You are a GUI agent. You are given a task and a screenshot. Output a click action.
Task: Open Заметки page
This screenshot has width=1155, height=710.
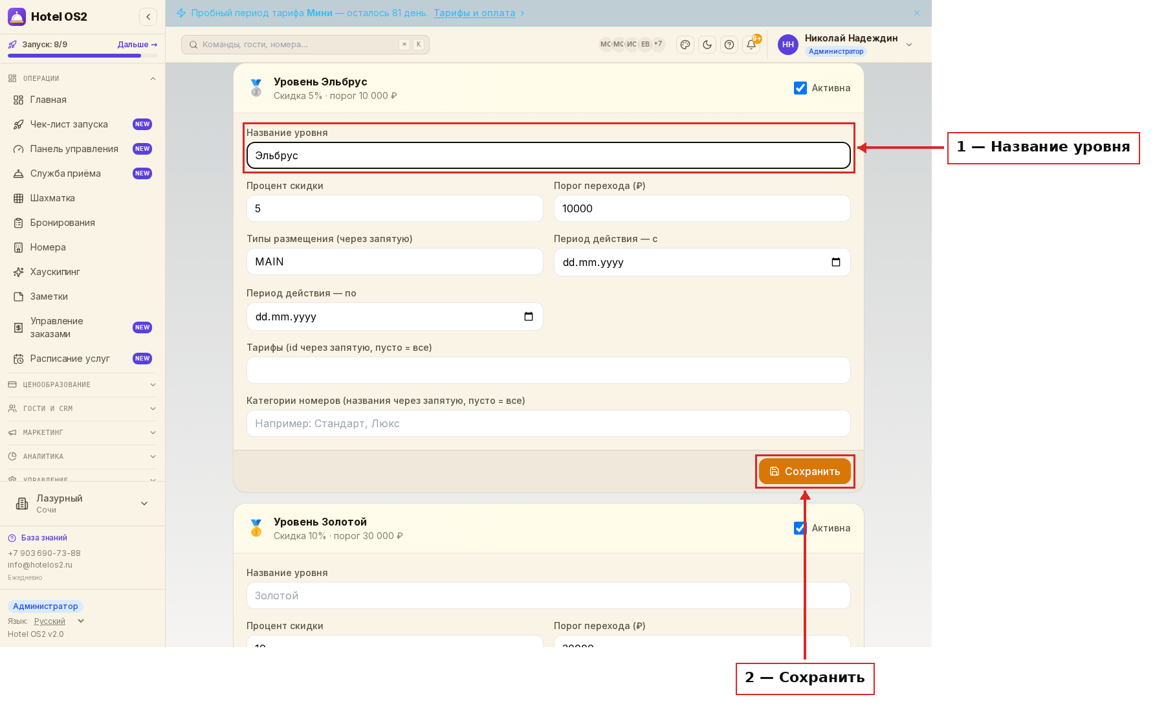pos(83,296)
